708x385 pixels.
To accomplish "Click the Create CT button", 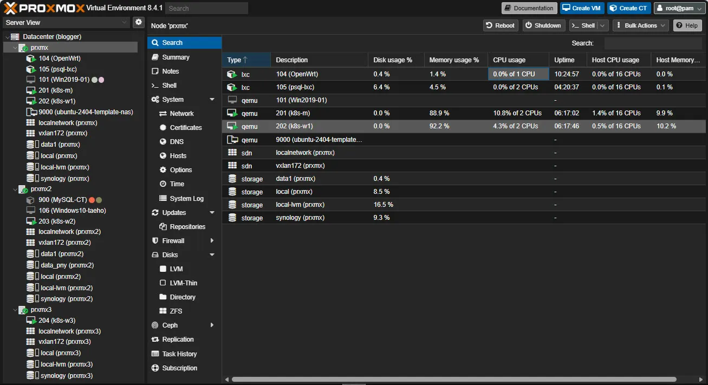I will point(629,8).
